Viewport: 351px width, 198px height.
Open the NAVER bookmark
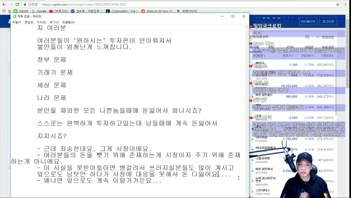21,11
